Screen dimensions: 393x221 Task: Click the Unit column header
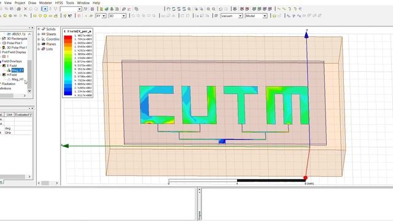point(9,115)
